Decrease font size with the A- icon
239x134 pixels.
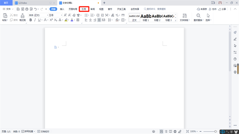coord(70,15)
